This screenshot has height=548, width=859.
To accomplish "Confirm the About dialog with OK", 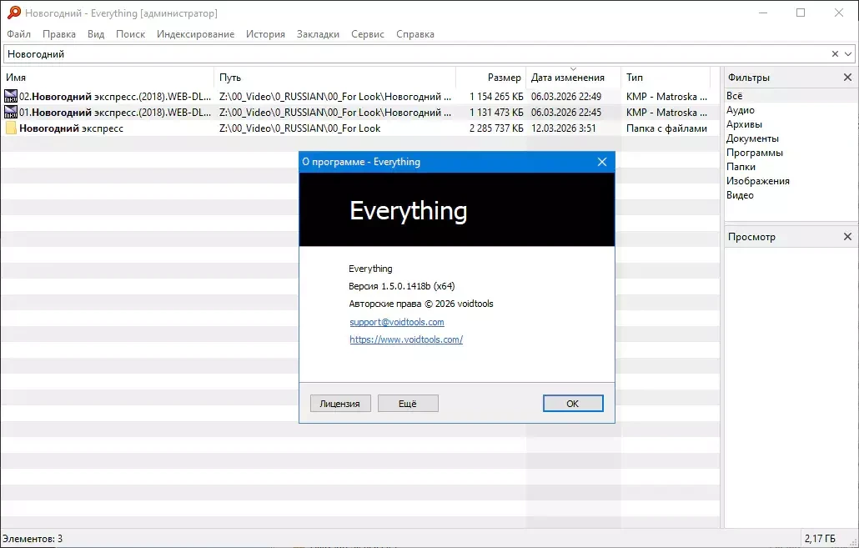I will (x=573, y=404).
